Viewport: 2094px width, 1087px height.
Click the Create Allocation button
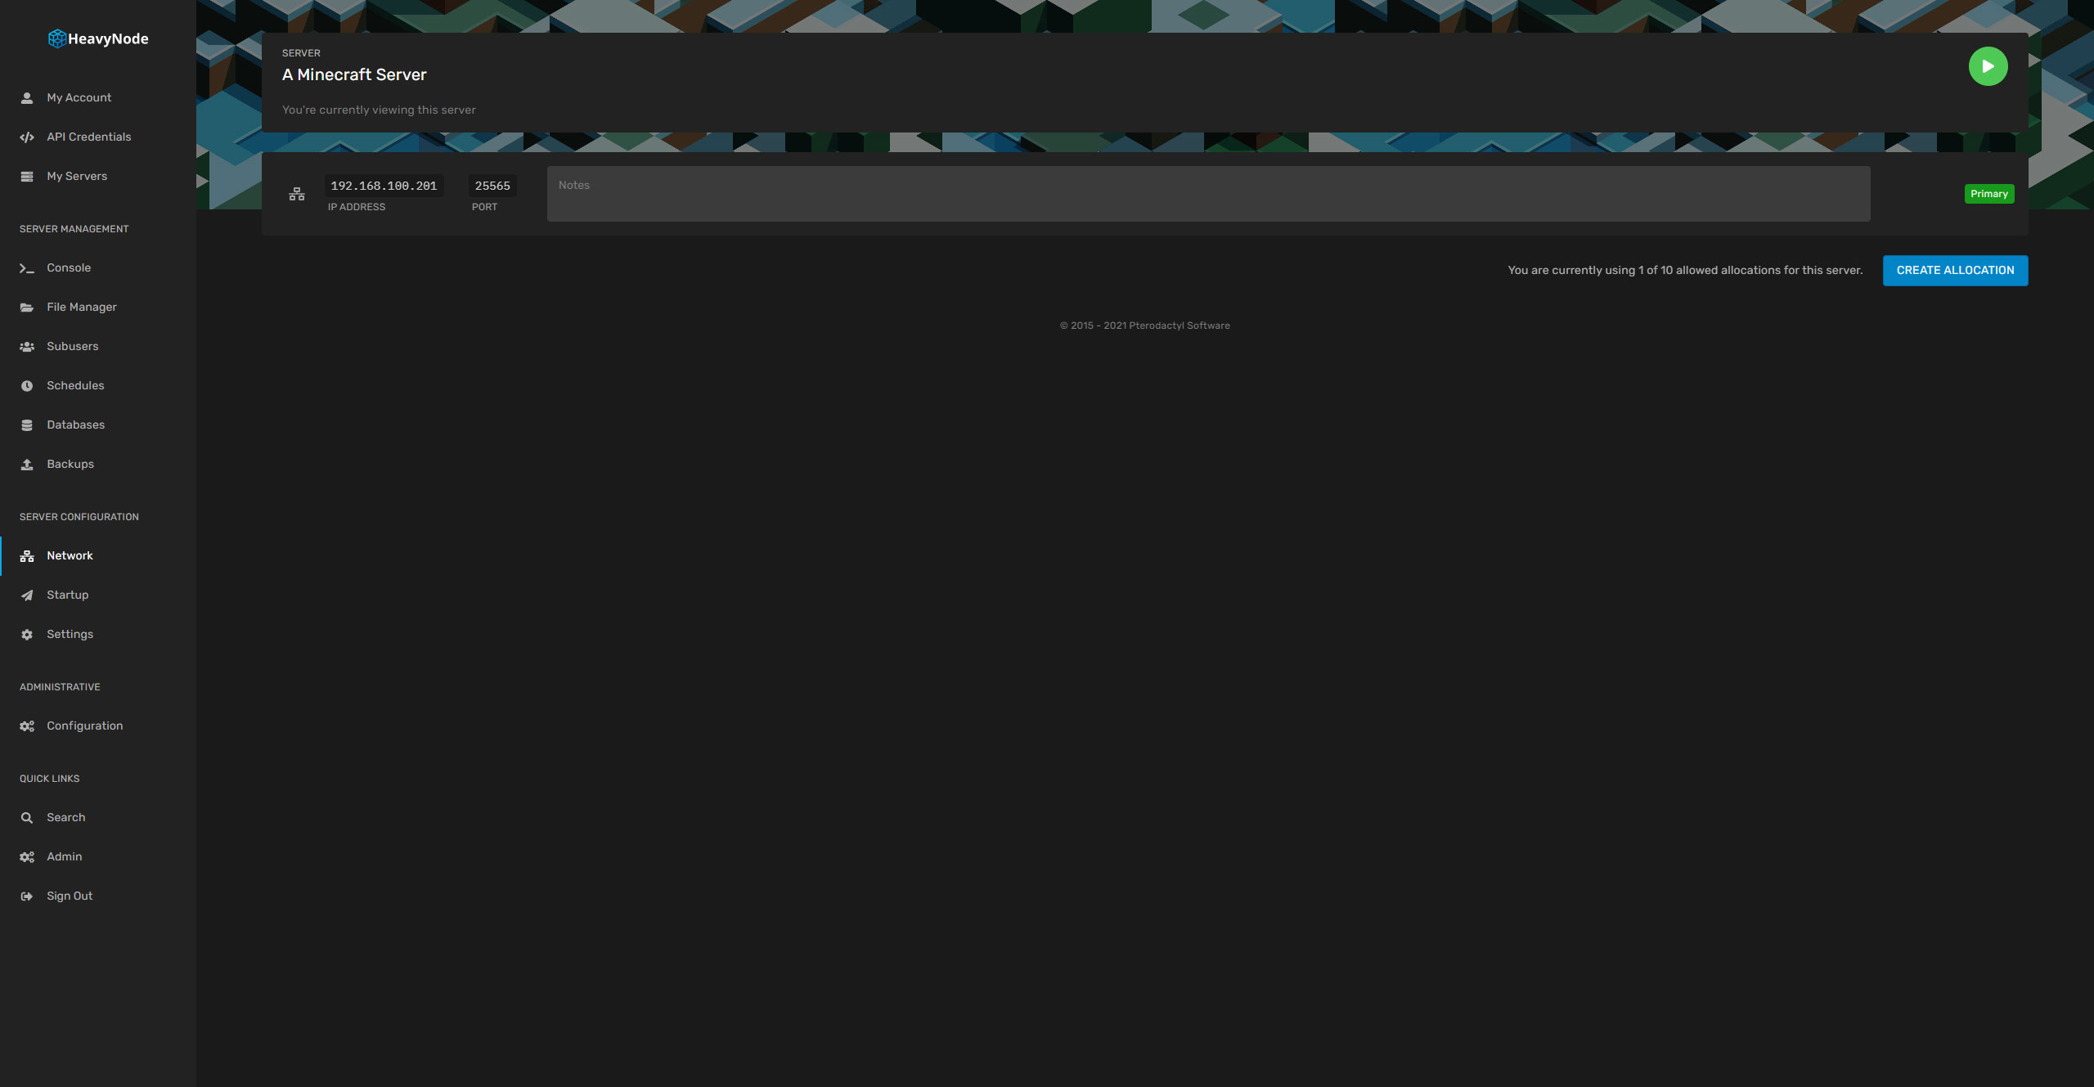point(1955,270)
